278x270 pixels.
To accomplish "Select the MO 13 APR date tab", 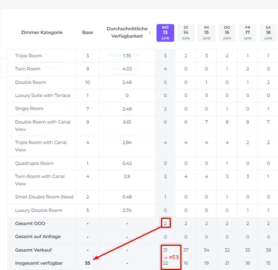I will point(165,32).
